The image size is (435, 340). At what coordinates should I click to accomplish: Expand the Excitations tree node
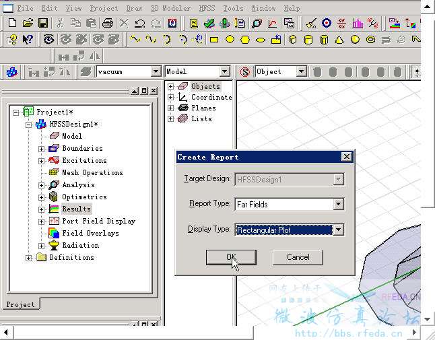coord(41,161)
